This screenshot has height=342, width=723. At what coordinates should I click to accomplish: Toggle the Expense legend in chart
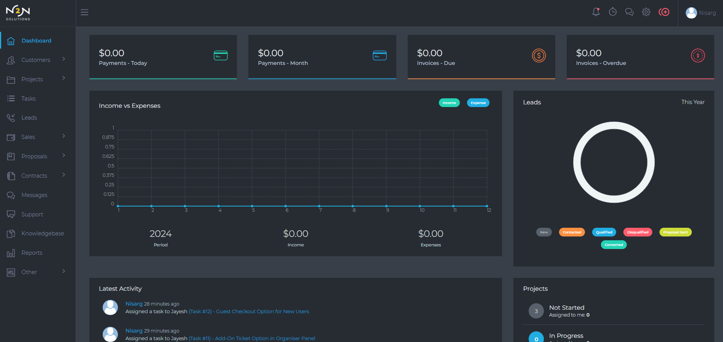pyautogui.click(x=478, y=103)
